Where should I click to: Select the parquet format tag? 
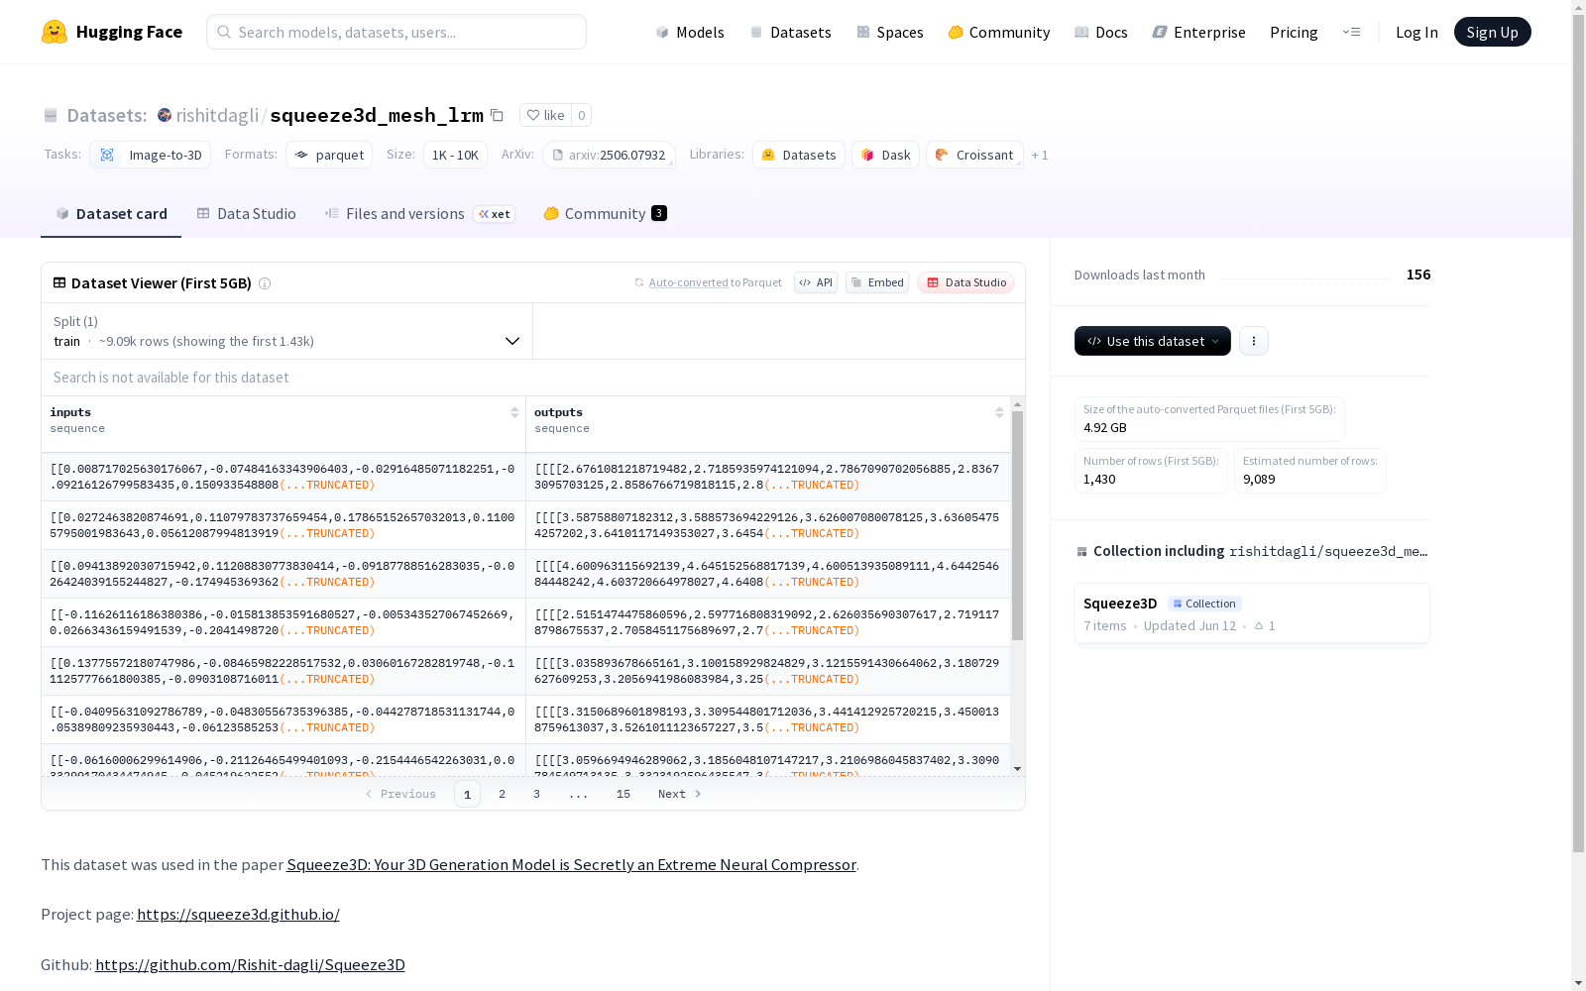tap(329, 155)
